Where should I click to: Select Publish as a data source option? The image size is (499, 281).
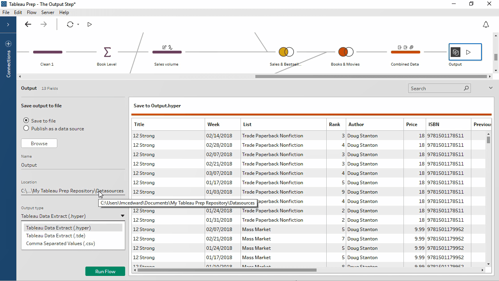26,128
